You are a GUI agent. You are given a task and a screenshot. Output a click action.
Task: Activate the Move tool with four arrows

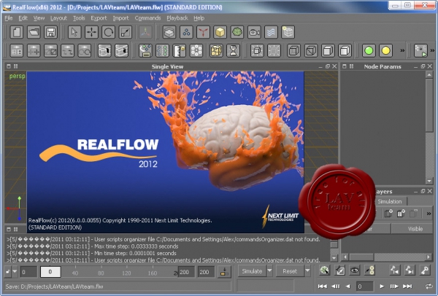[91, 32]
